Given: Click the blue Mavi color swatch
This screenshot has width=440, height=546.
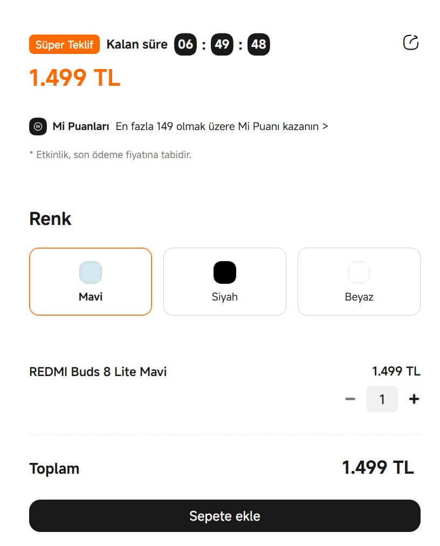Looking at the screenshot, I should [90, 272].
